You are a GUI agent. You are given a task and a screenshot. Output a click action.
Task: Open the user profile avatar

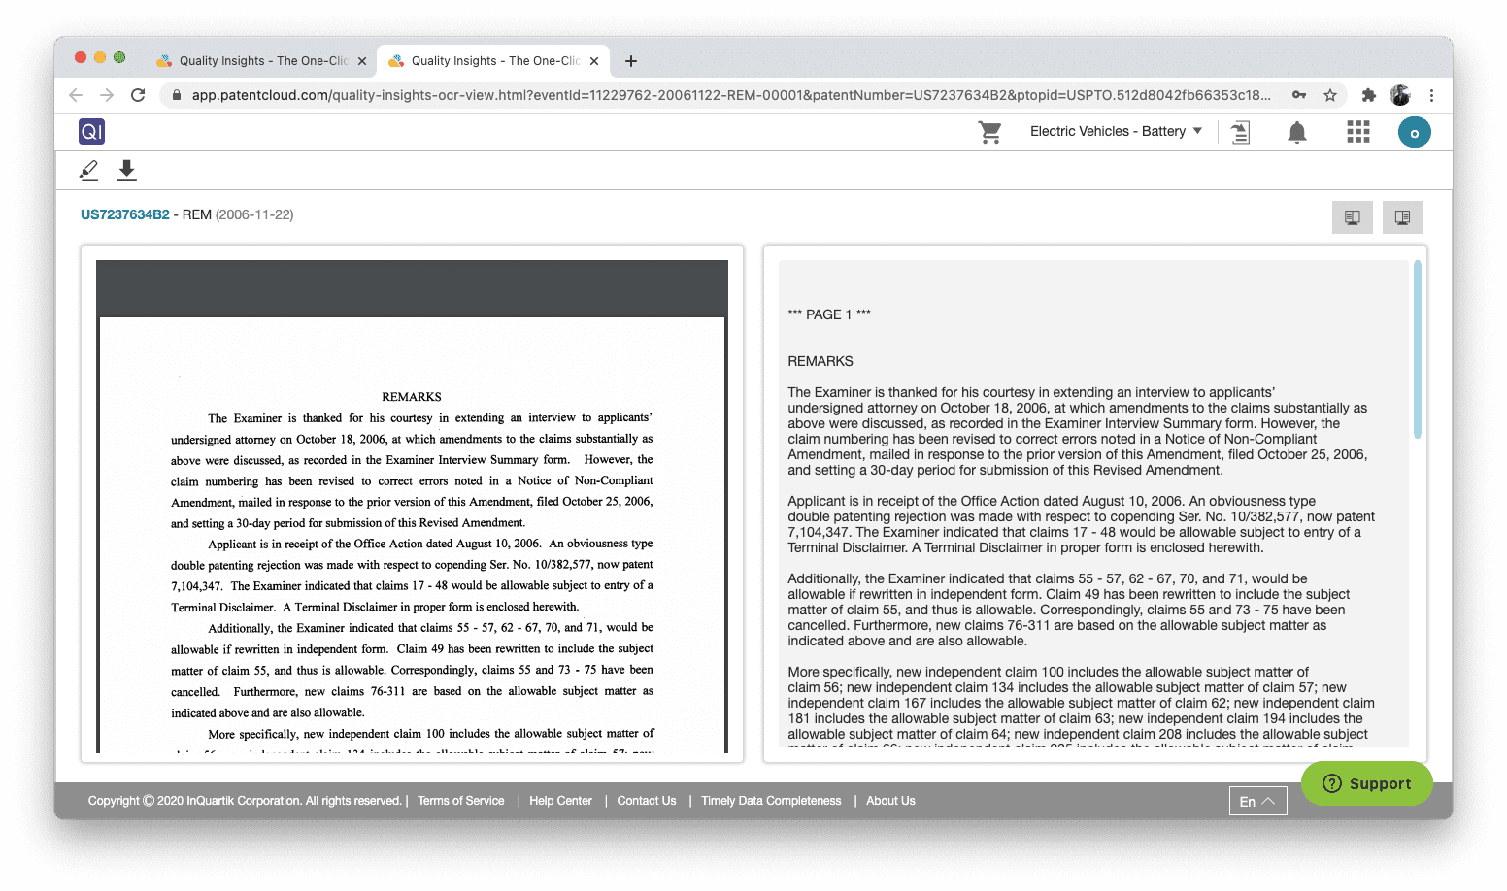point(1414,132)
